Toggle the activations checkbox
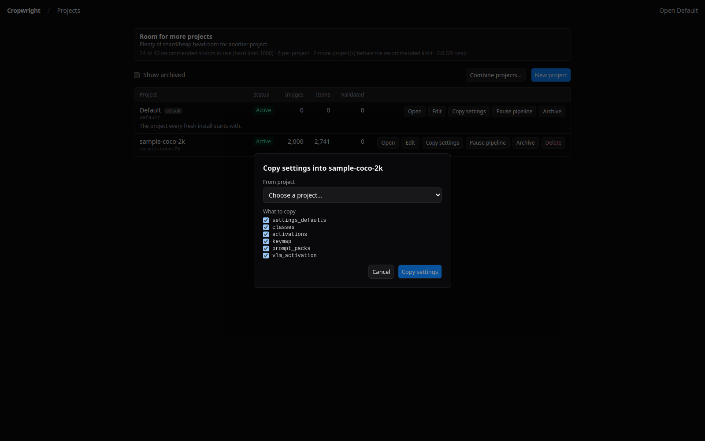The width and height of the screenshot is (705, 441). point(266,234)
